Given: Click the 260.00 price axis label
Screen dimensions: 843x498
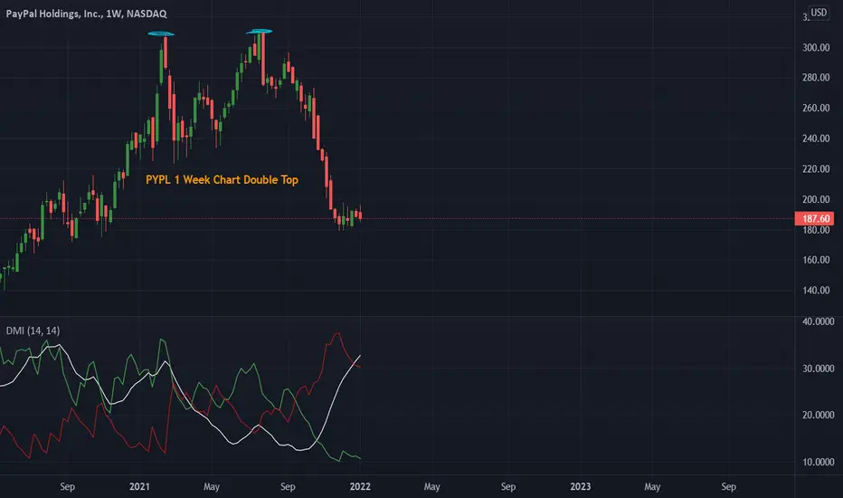Looking at the screenshot, I should coord(816,109).
